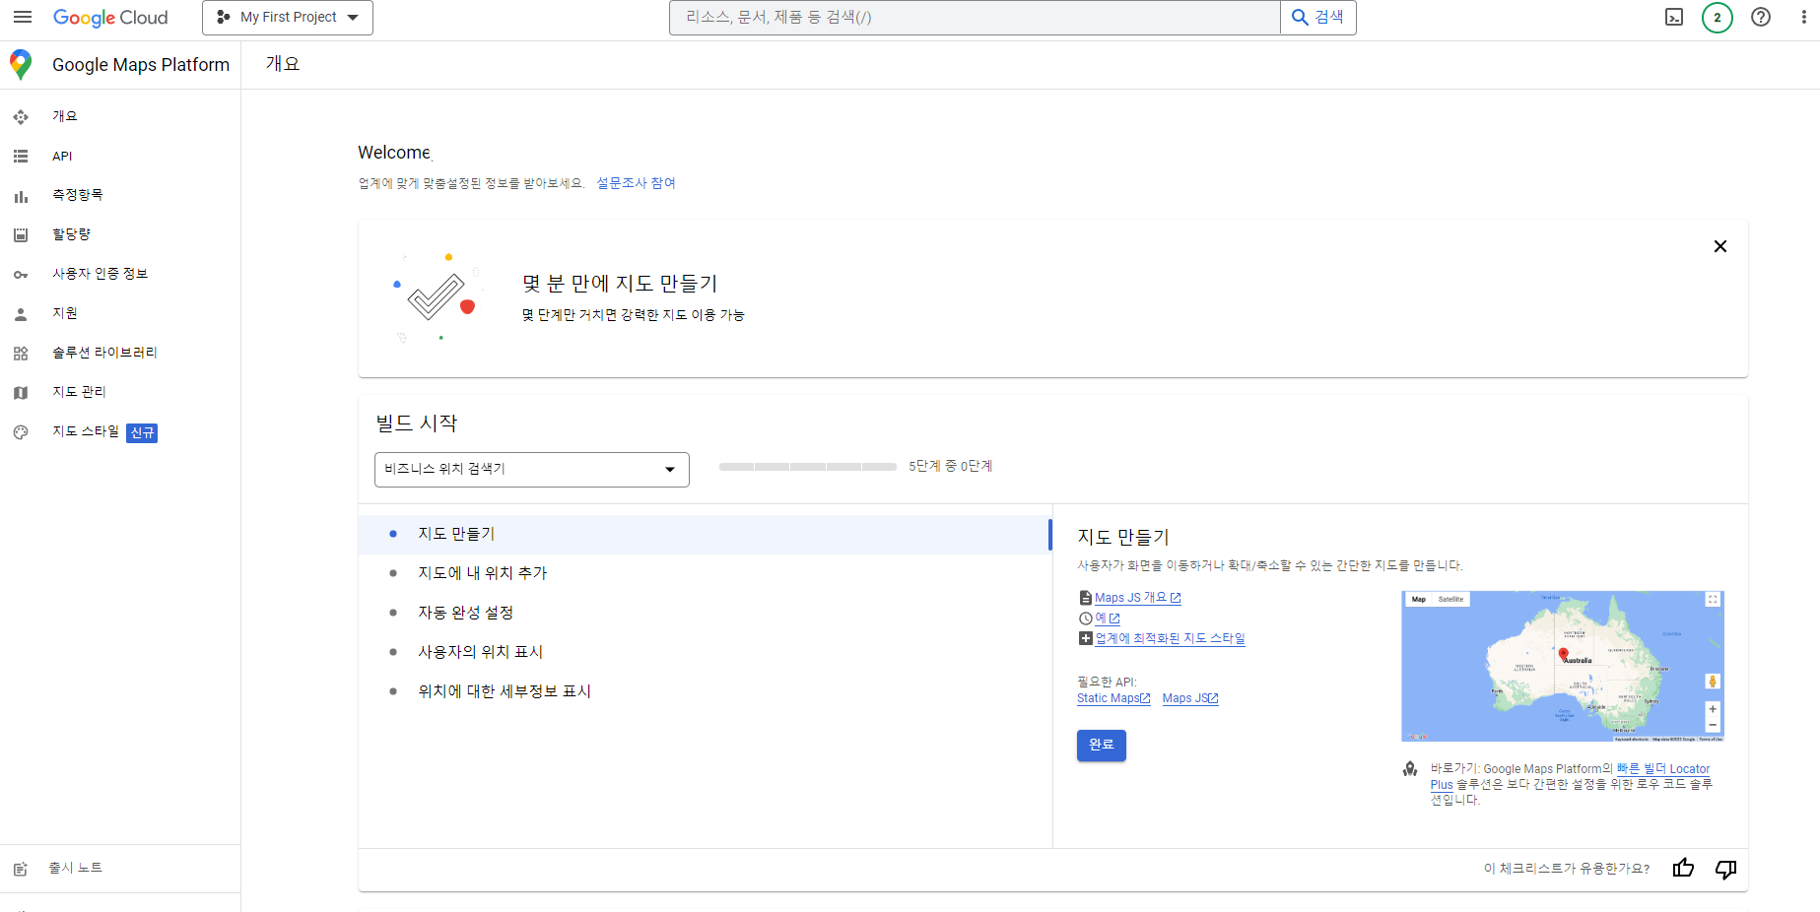Click the 지원 person icon
The image size is (1820, 912).
click(21, 314)
